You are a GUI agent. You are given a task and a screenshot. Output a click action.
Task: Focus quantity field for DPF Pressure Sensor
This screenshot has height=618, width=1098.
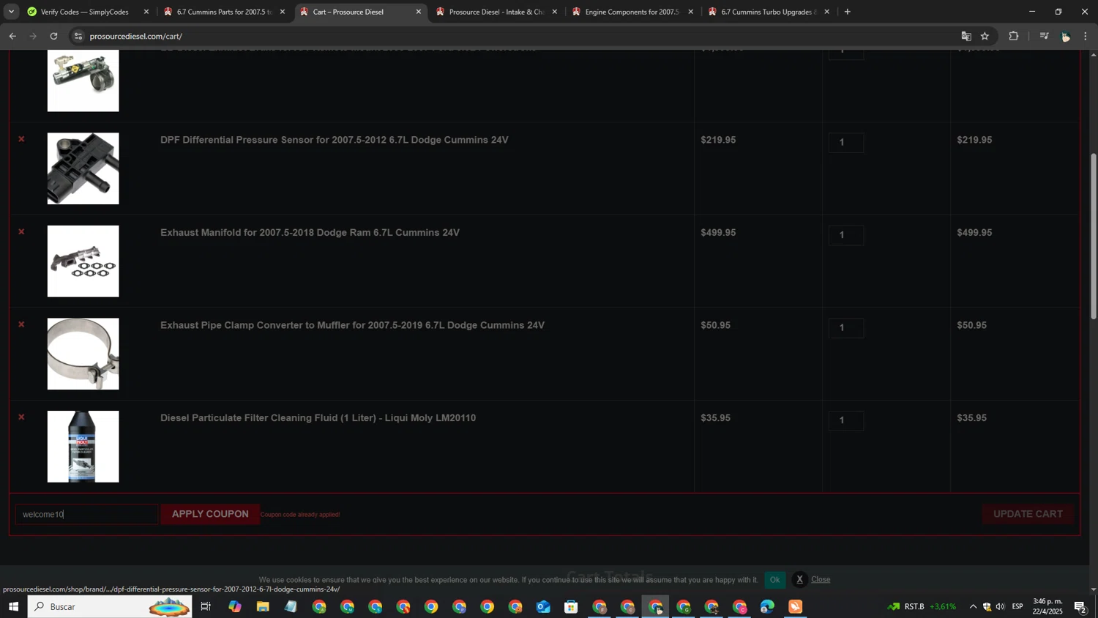[x=846, y=143]
